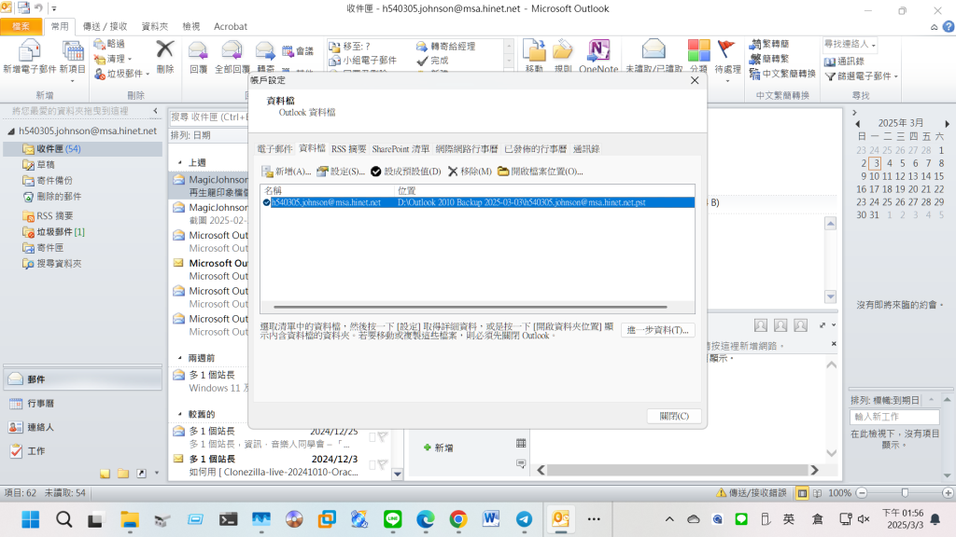
Task: Toggle flag on the 2024/12/25 message
Action: pos(383,436)
